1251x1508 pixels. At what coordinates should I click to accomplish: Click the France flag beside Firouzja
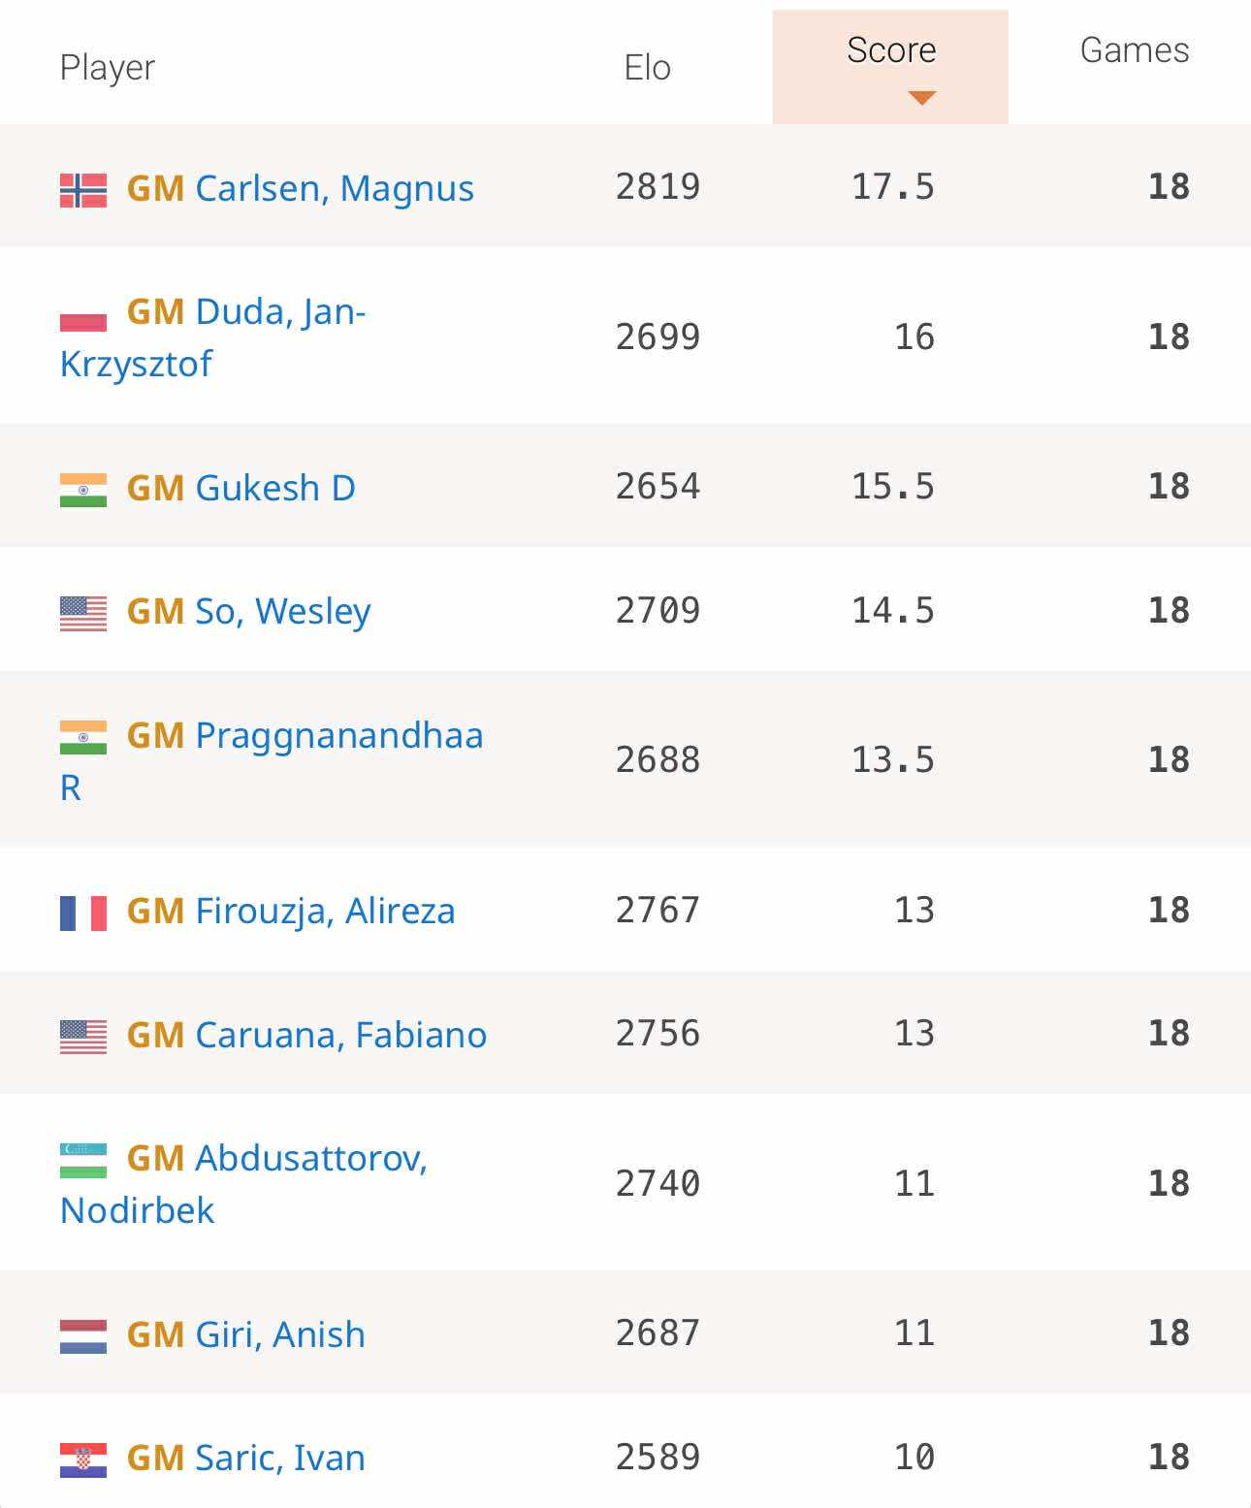point(83,914)
